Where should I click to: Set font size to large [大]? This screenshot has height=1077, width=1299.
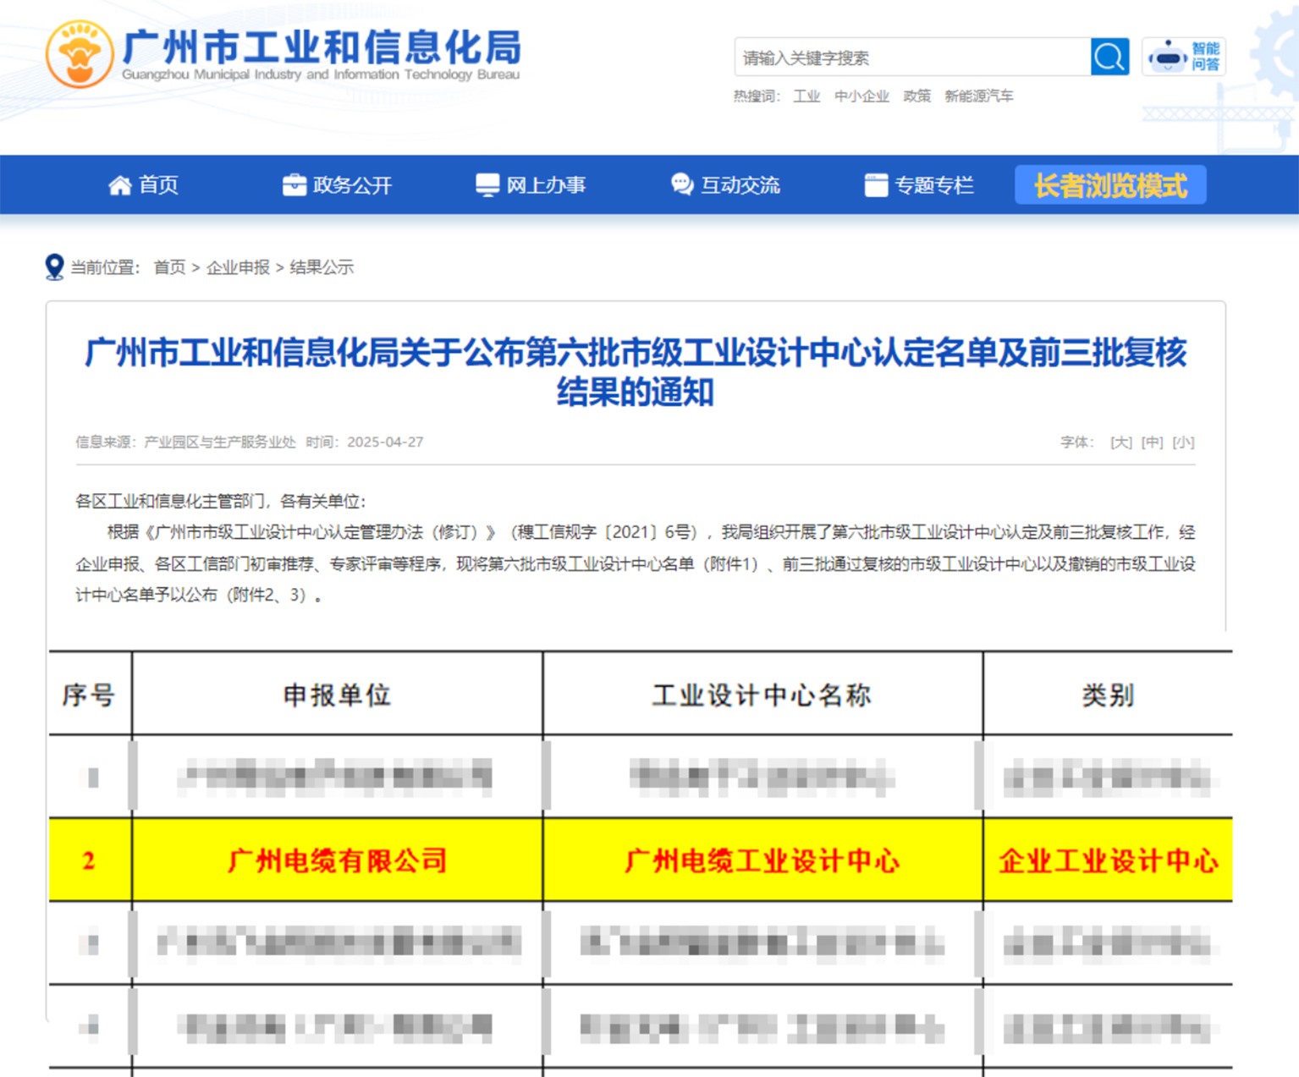pyautogui.click(x=1120, y=442)
